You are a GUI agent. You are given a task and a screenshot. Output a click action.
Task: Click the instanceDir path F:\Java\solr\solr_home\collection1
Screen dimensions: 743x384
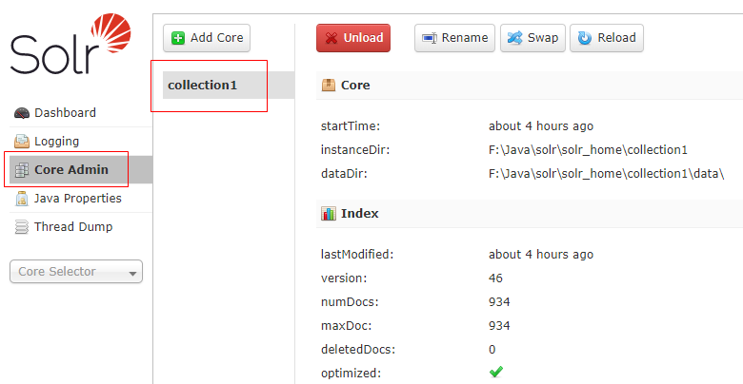tap(588, 150)
